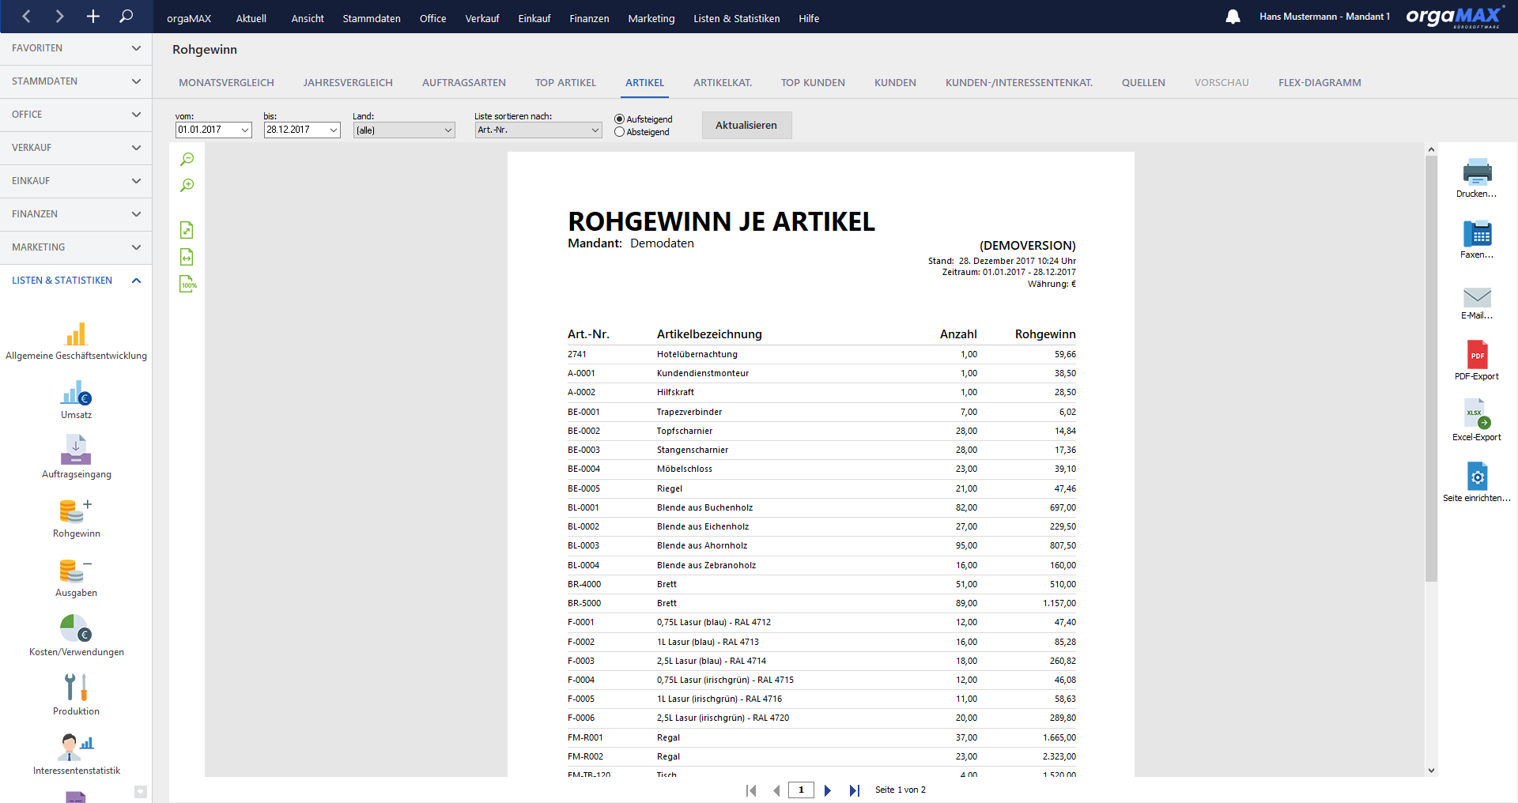Send report via Faxen

tap(1476, 239)
